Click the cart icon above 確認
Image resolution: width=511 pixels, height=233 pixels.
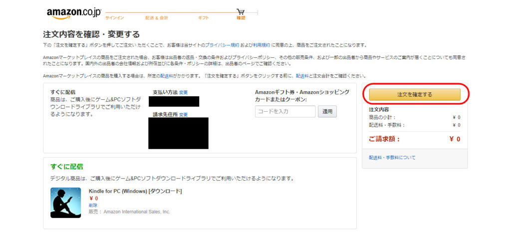pos(241,11)
